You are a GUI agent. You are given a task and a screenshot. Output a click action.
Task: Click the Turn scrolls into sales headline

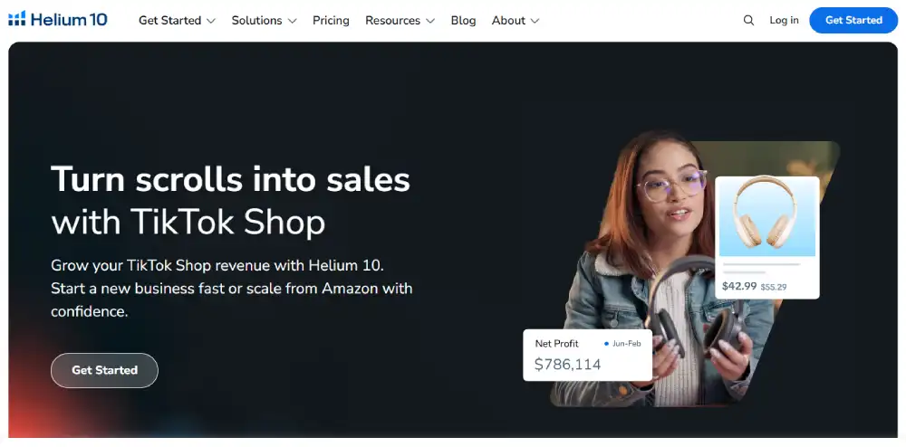coord(230,179)
